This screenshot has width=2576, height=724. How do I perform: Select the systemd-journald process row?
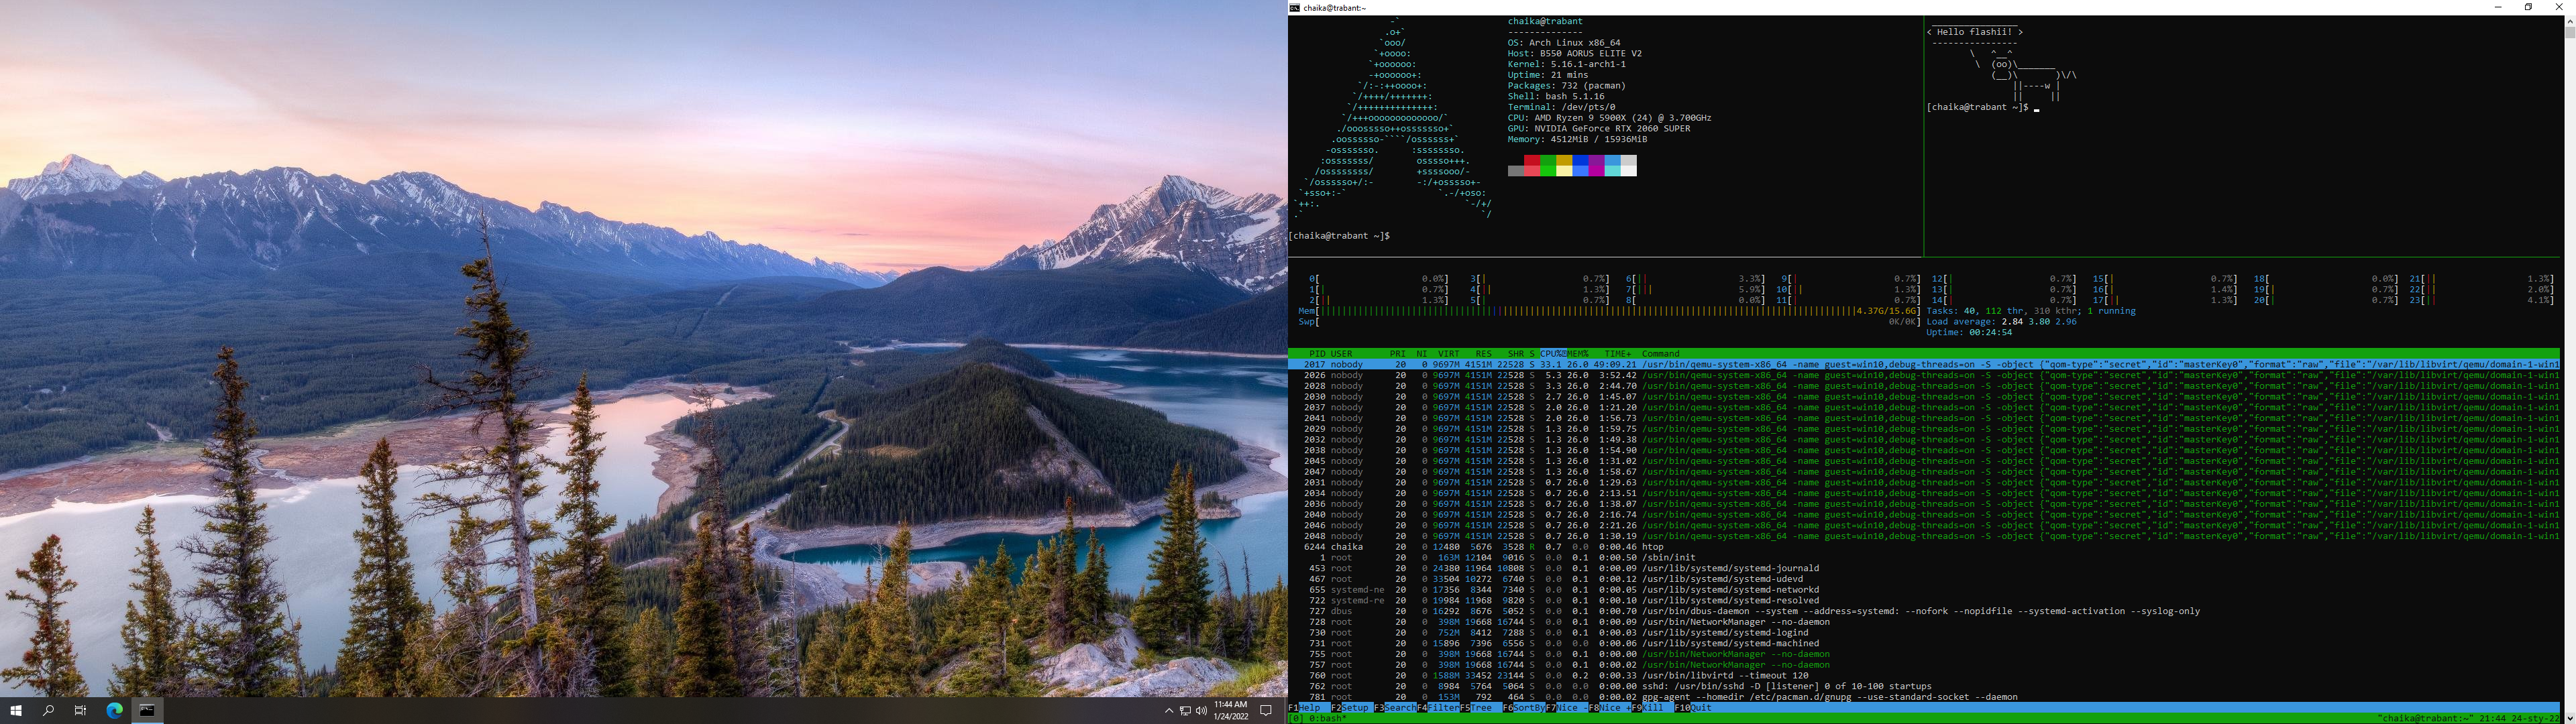click(1924, 569)
